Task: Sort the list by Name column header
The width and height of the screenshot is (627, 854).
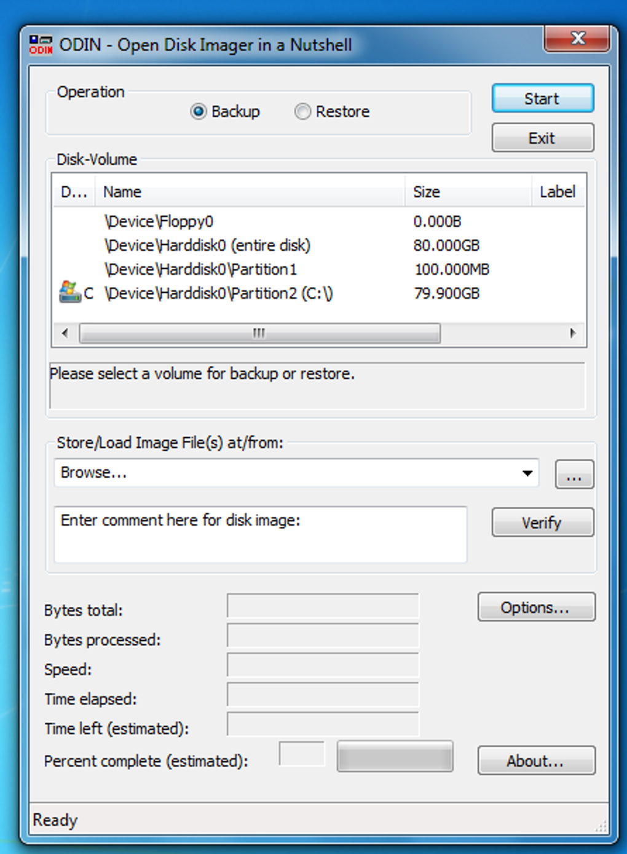Action: coord(250,192)
